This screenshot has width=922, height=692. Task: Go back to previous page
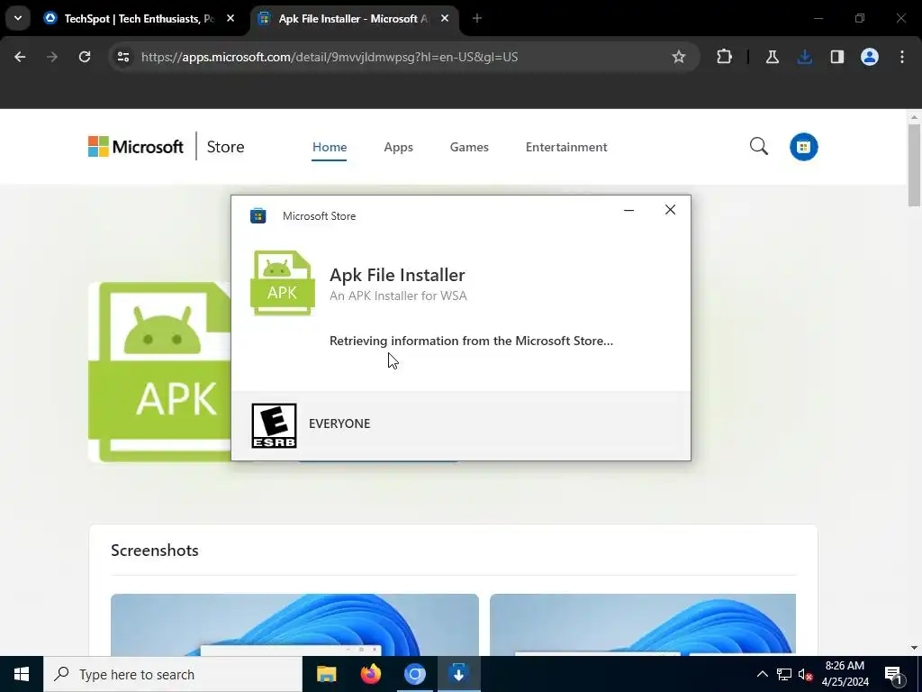click(x=20, y=57)
